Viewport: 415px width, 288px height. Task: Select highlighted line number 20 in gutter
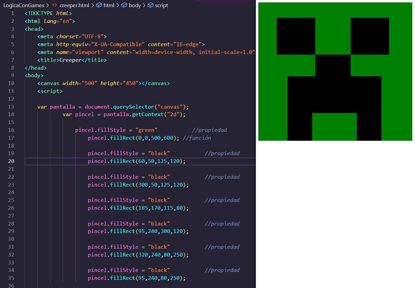(x=11, y=161)
